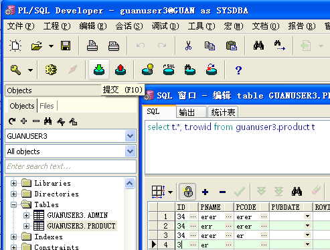Open the All objects filter dropdown

(131, 151)
